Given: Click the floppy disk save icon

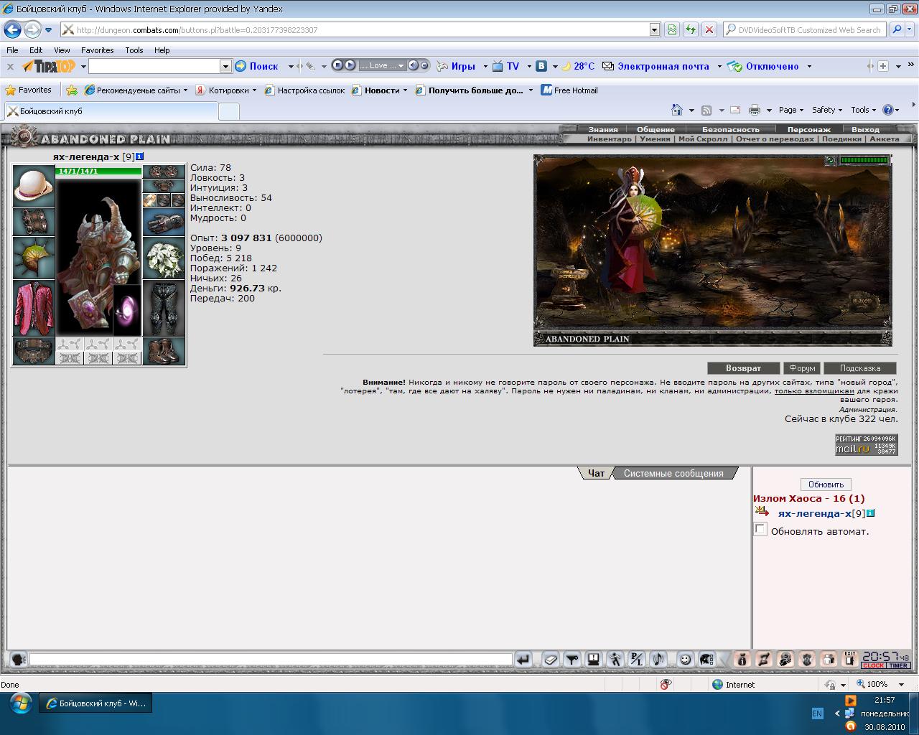Looking at the screenshot, I should pyautogui.click(x=594, y=659).
